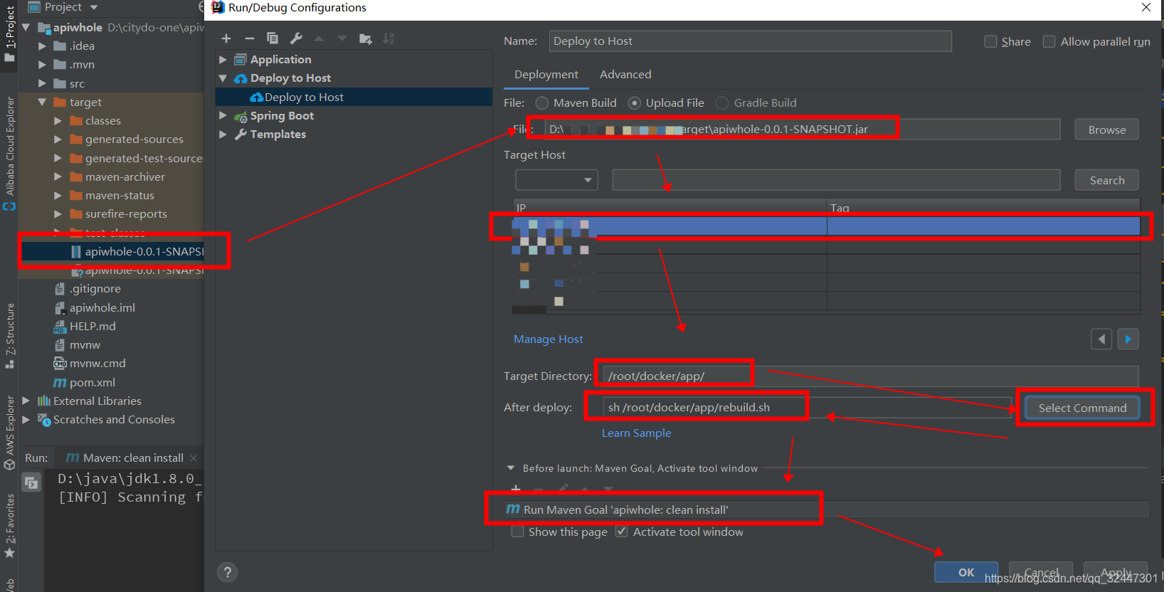The width and height of the screenshot is (1164, 592).
Task: Select Upload File radio option
Action: [635, 103]
